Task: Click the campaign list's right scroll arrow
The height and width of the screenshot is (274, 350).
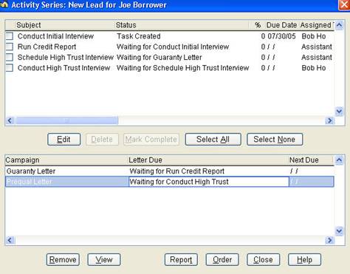Action: 329,240
